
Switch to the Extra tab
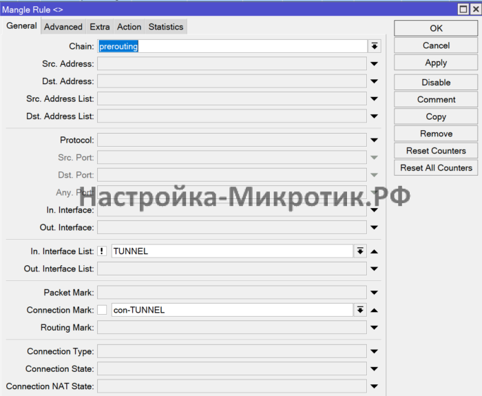(x=100, y=27)
